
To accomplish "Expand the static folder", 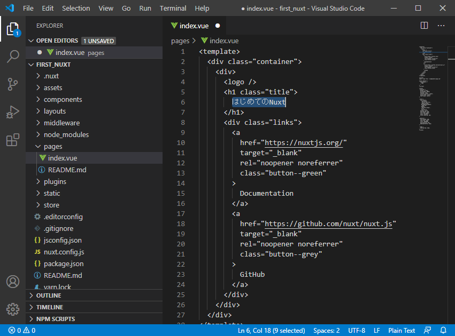I will pyautogui.click(x=95, y=193).
